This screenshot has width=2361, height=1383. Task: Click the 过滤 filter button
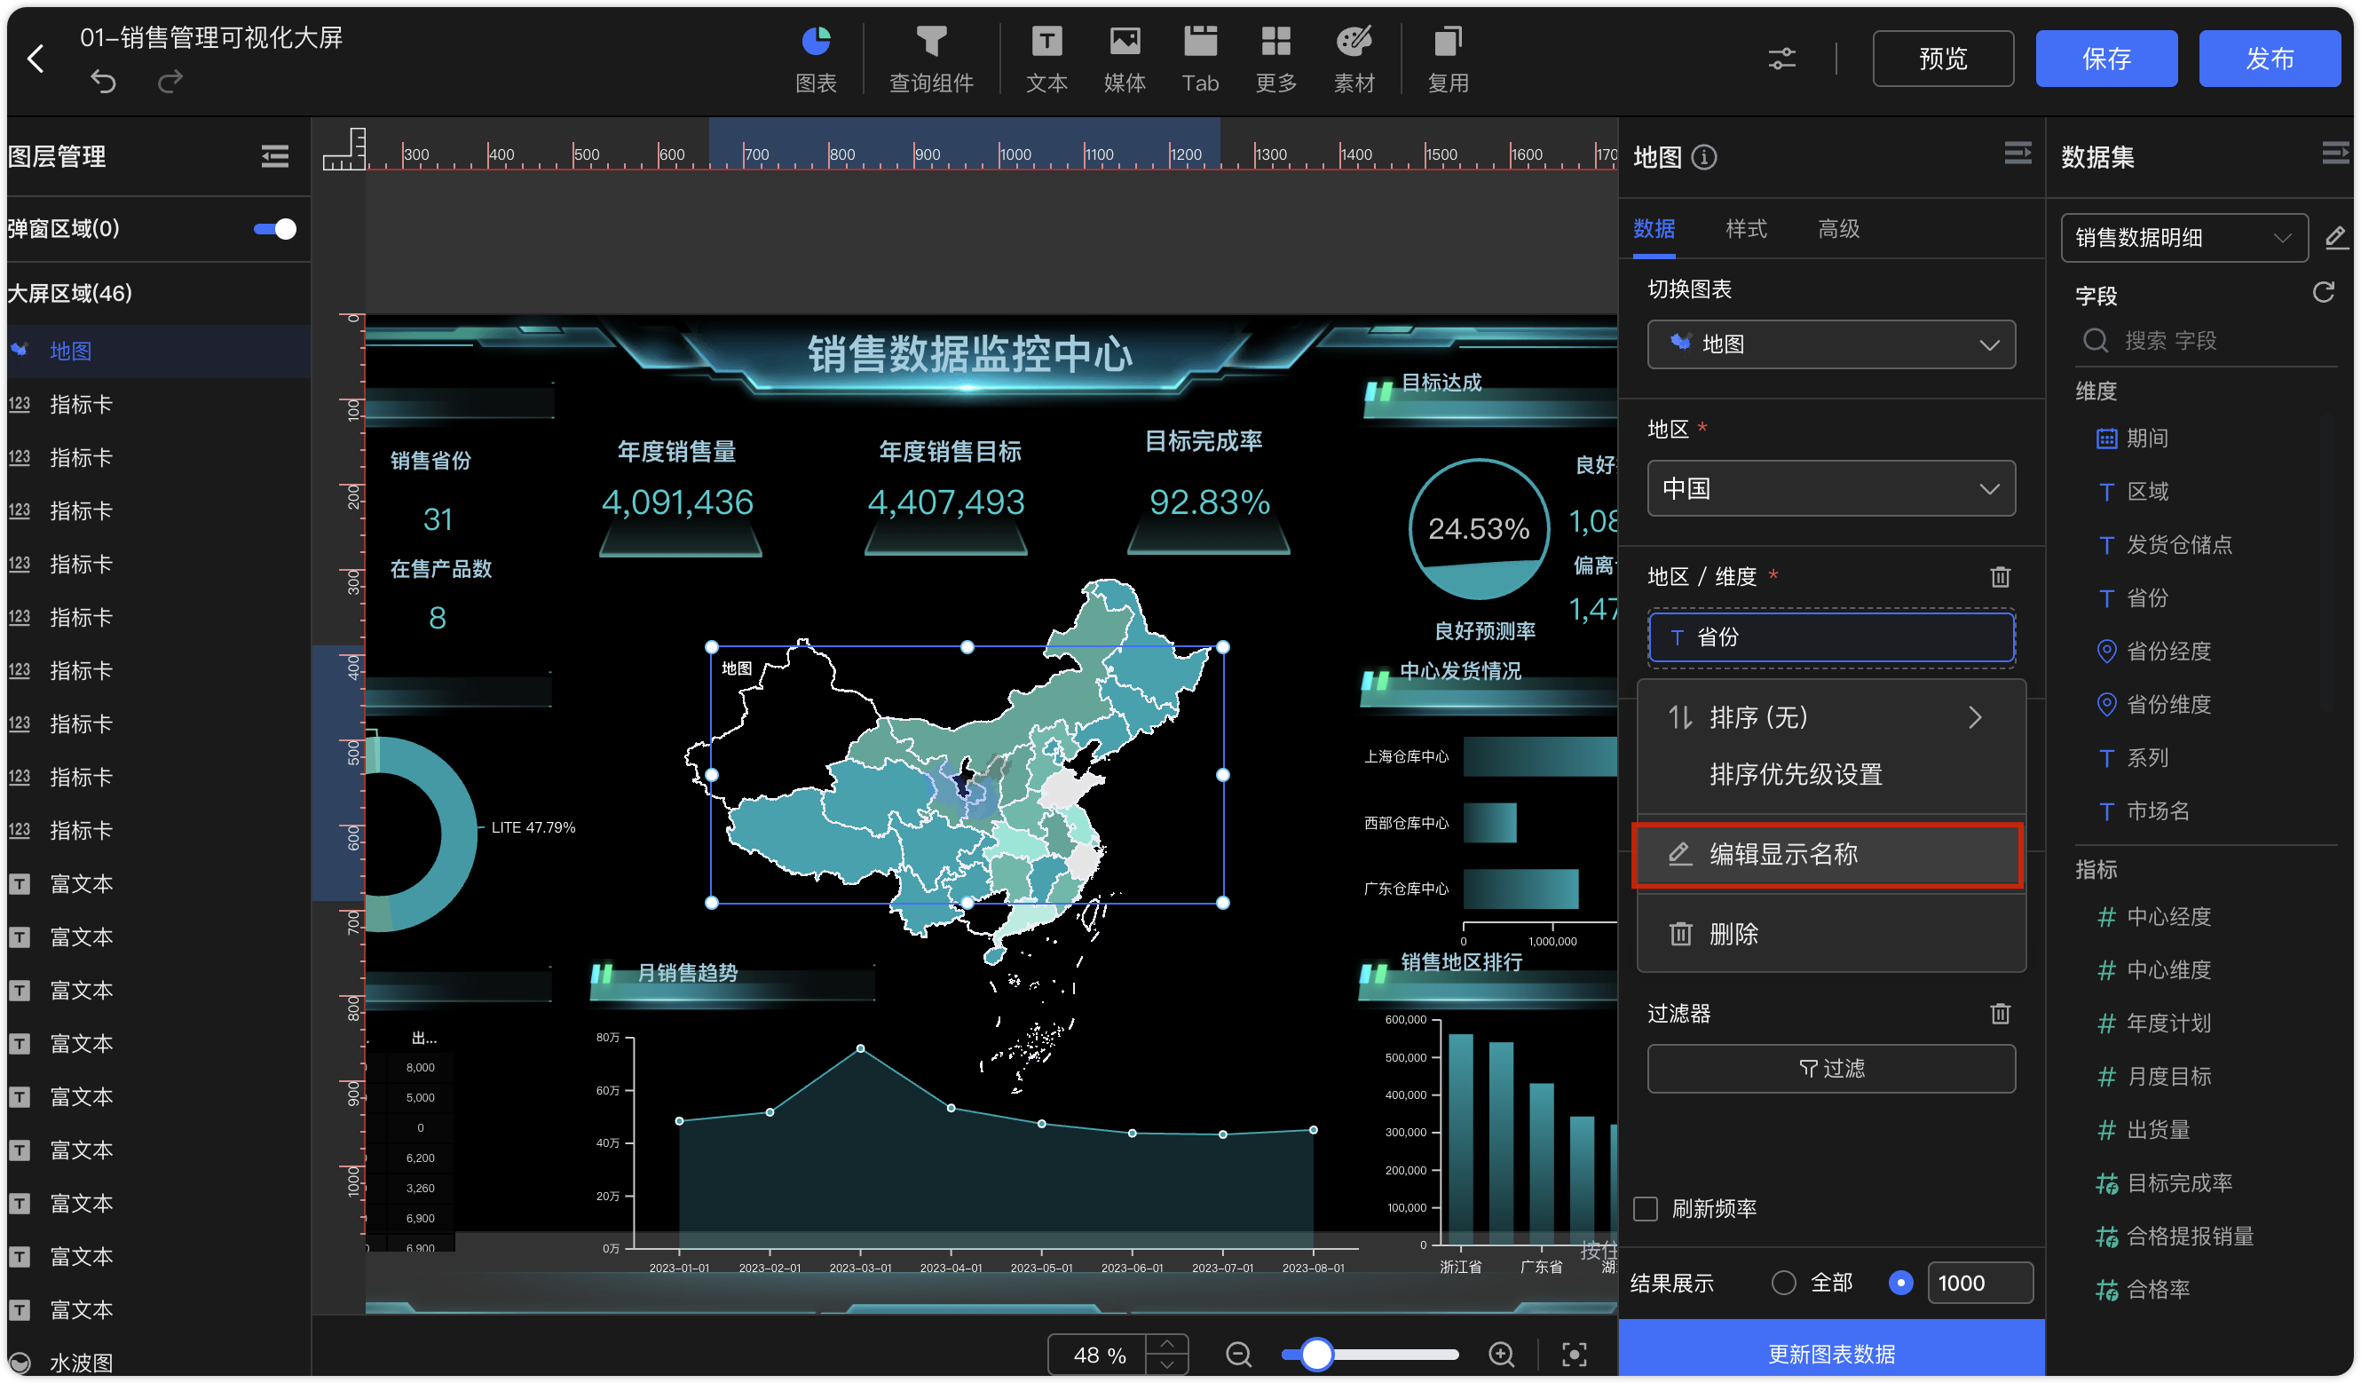click(1831, 1068)
